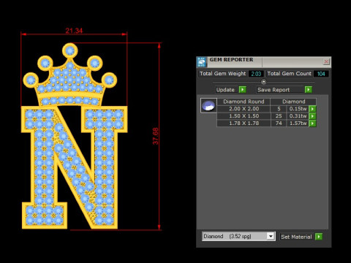This screenshot has height=263, width=351.
Task: Close the Gem Reporter window
Action: (326, 61)
